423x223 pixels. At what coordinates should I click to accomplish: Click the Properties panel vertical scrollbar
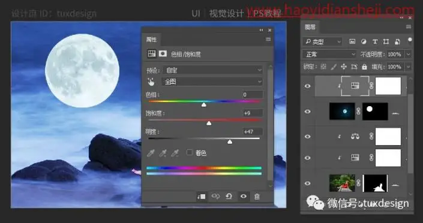coord(271,124)
